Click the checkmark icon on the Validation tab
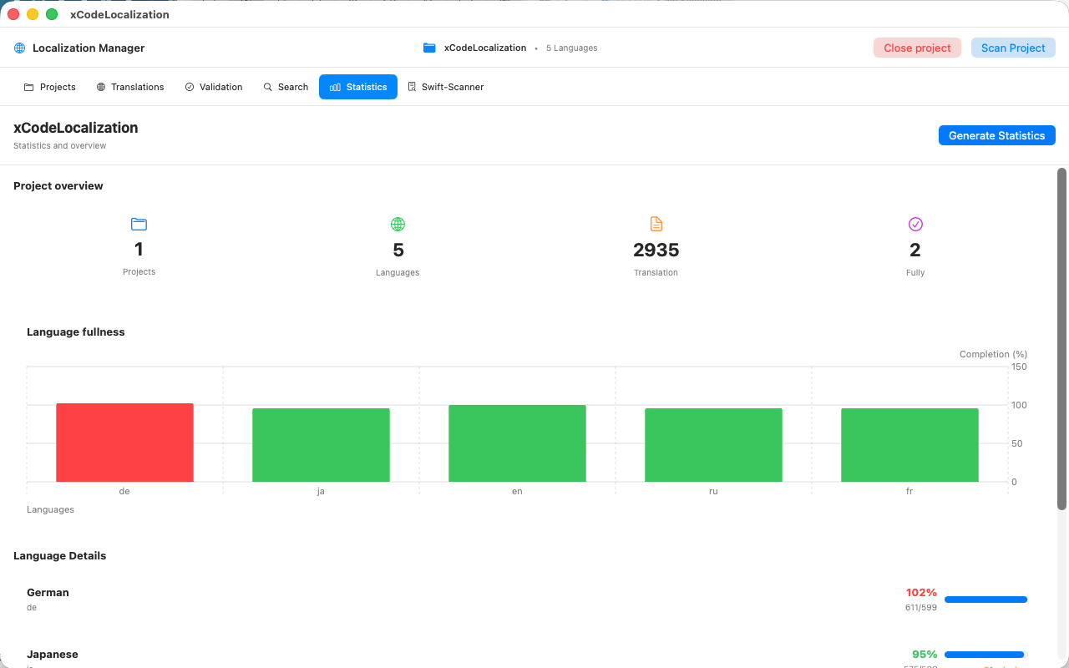The image size is (1069, 668). click(x=188, y=86)
